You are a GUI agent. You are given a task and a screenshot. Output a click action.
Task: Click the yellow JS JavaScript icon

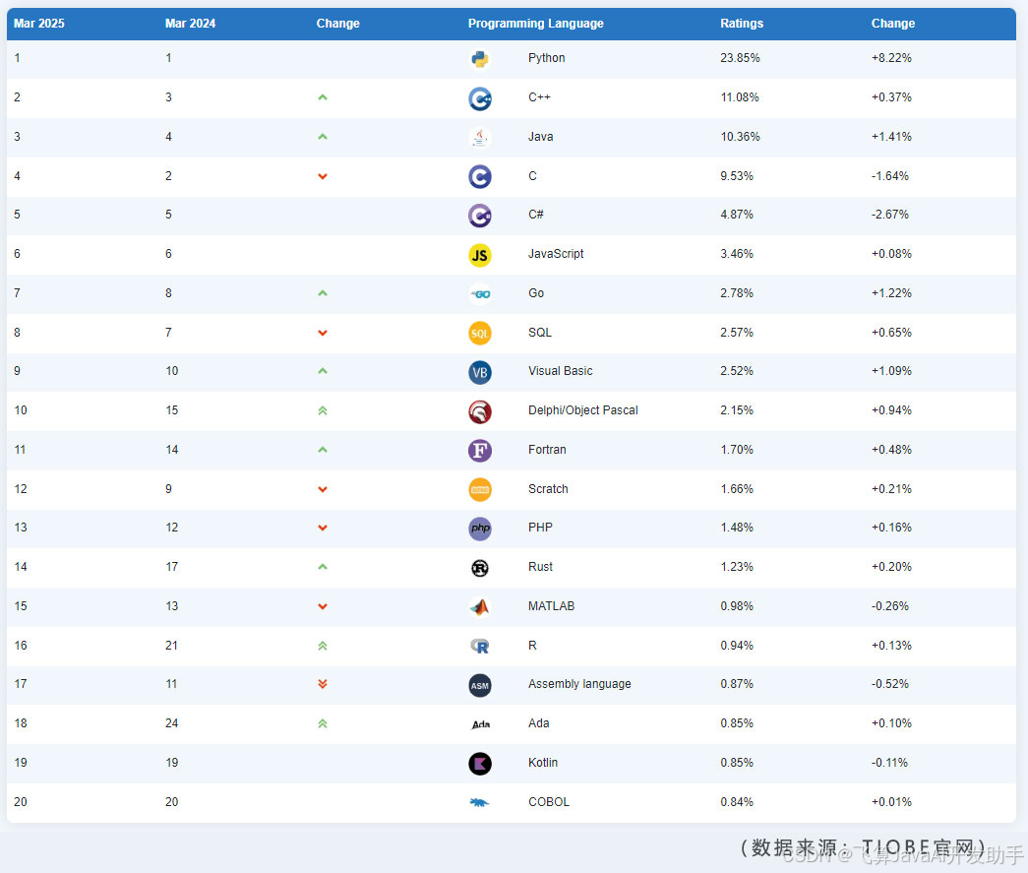(x=480, y=255)
